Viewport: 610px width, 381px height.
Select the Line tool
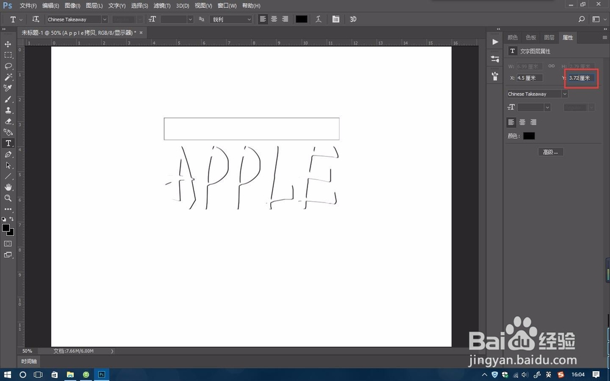(8, 176)
